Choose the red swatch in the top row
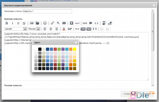This screenshot has height=102, width=159. click(x=55, y=49)
